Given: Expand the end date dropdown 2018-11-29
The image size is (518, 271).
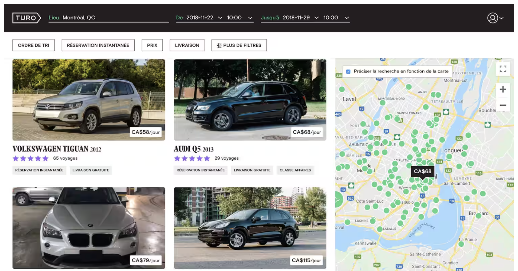Looking at the screenshot, I should [316, 18].
